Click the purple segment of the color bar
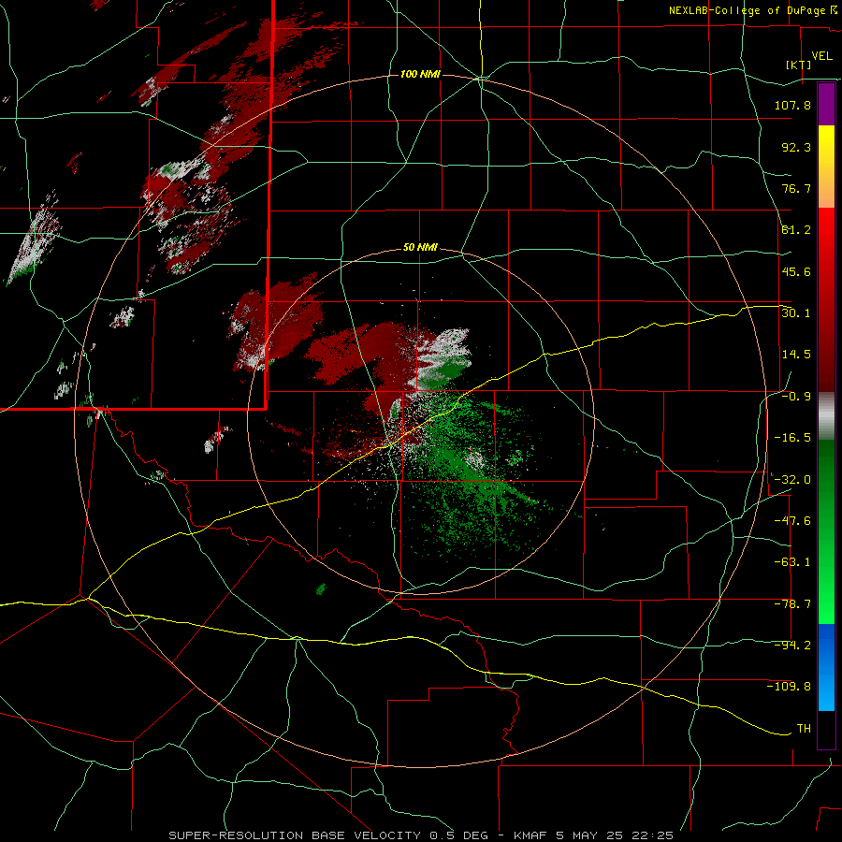842x842 pixels. coord(826,104)
